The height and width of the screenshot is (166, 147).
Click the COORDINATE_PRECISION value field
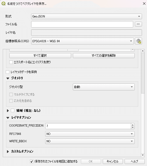pyautogui.click(x=88, y=126)
